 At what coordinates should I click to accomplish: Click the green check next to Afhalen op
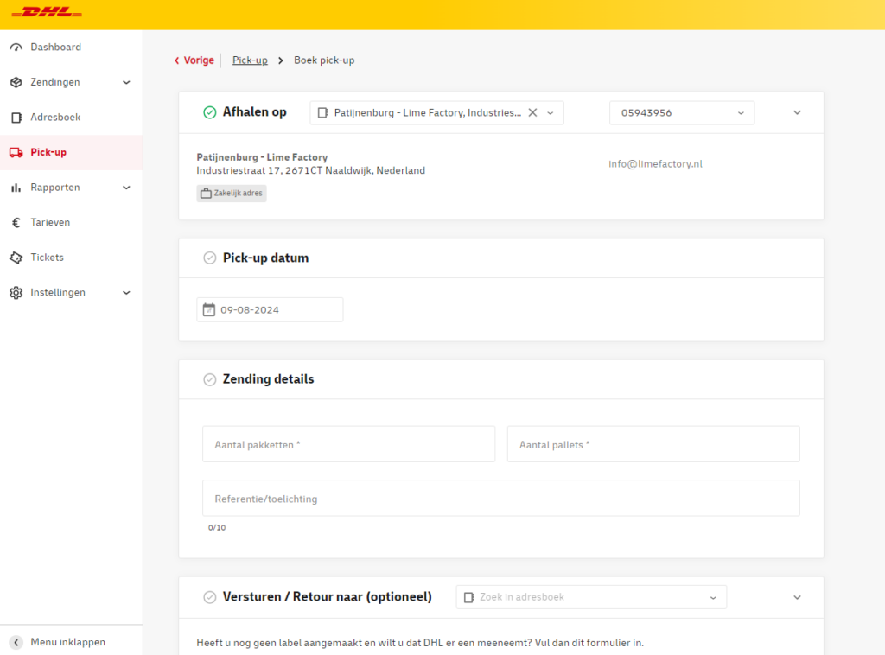[209, 112]
